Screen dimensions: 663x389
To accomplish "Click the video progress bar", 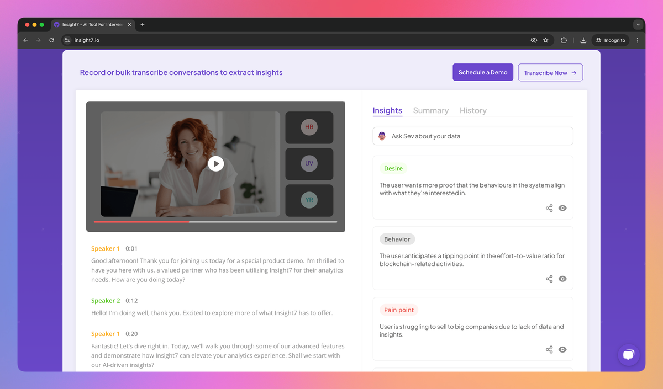I will [215, 222].
